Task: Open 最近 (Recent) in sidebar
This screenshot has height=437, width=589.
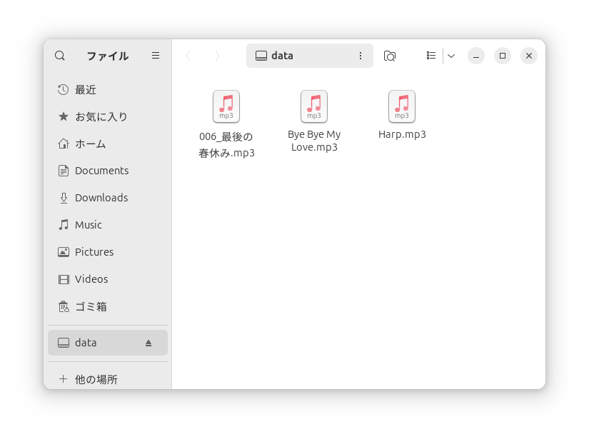Action: pos(86,90)
